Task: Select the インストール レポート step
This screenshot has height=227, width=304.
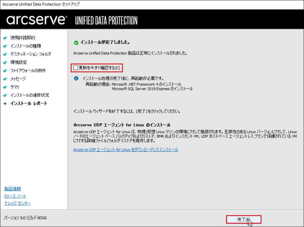Action: click(29, 103)
